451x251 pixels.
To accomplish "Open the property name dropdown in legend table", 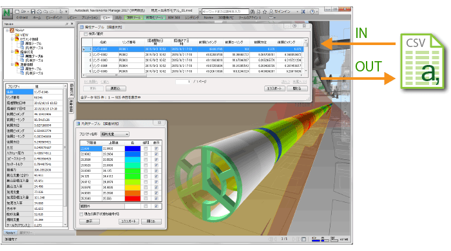I will [x=115, y=134].
